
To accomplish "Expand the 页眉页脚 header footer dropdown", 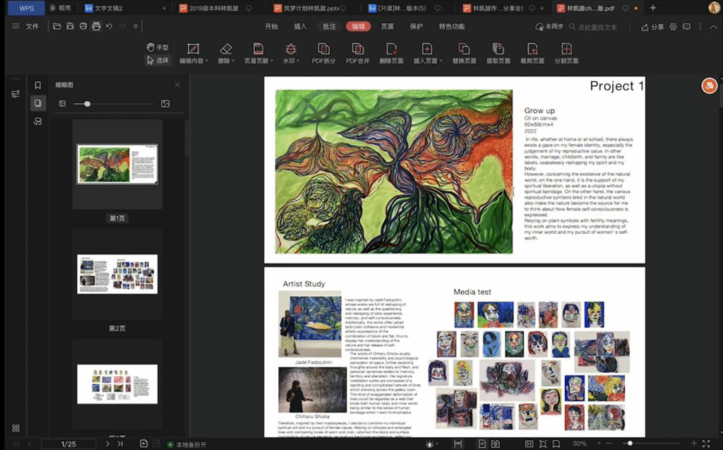I will pyautogui.click(x=271, y=61).
